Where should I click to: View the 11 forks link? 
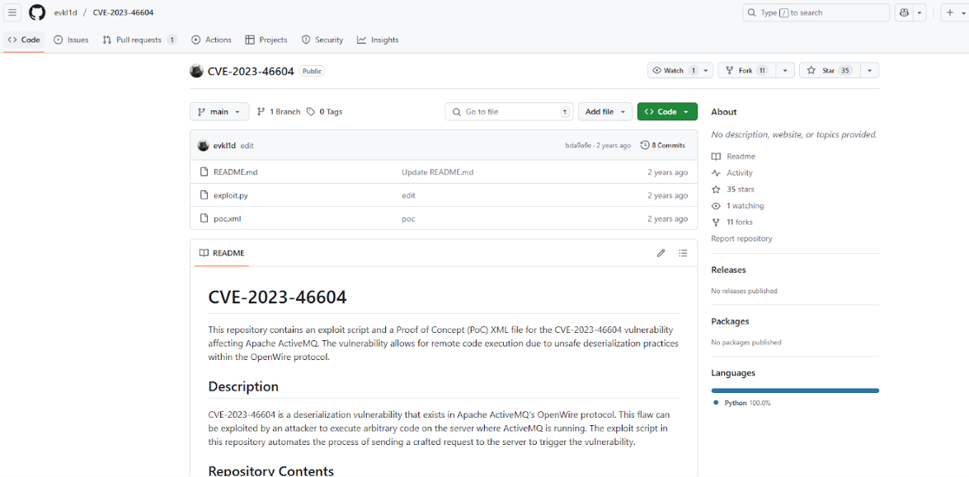coord(732,222)
